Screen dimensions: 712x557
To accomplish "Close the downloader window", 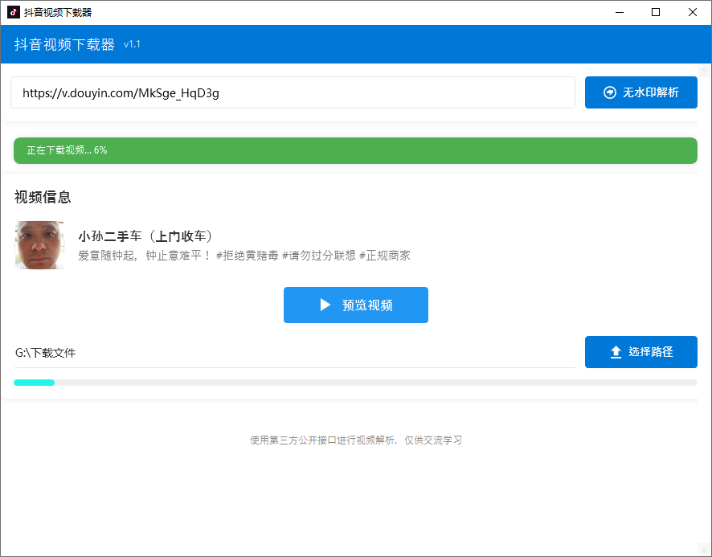I will coord(693,12).
